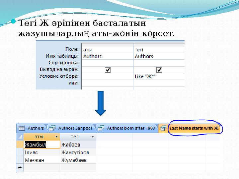Click the или cell under the тегі column
This screenshot has width=239, height=179.
[x=159, y=83]
